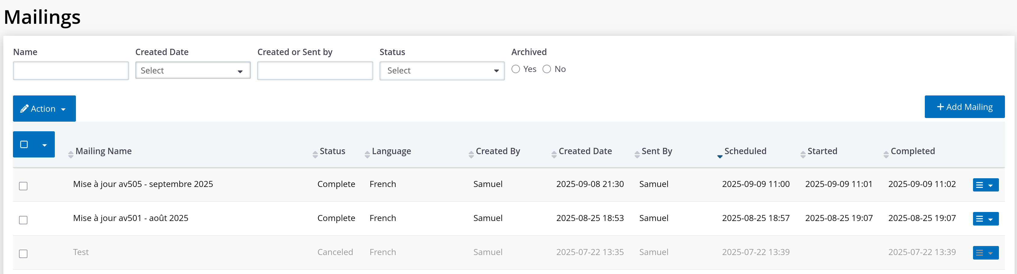Sort the list by Completed date
Image resolution: width=1017 pixels, height=274 pixels.
[x=886, y=155]
